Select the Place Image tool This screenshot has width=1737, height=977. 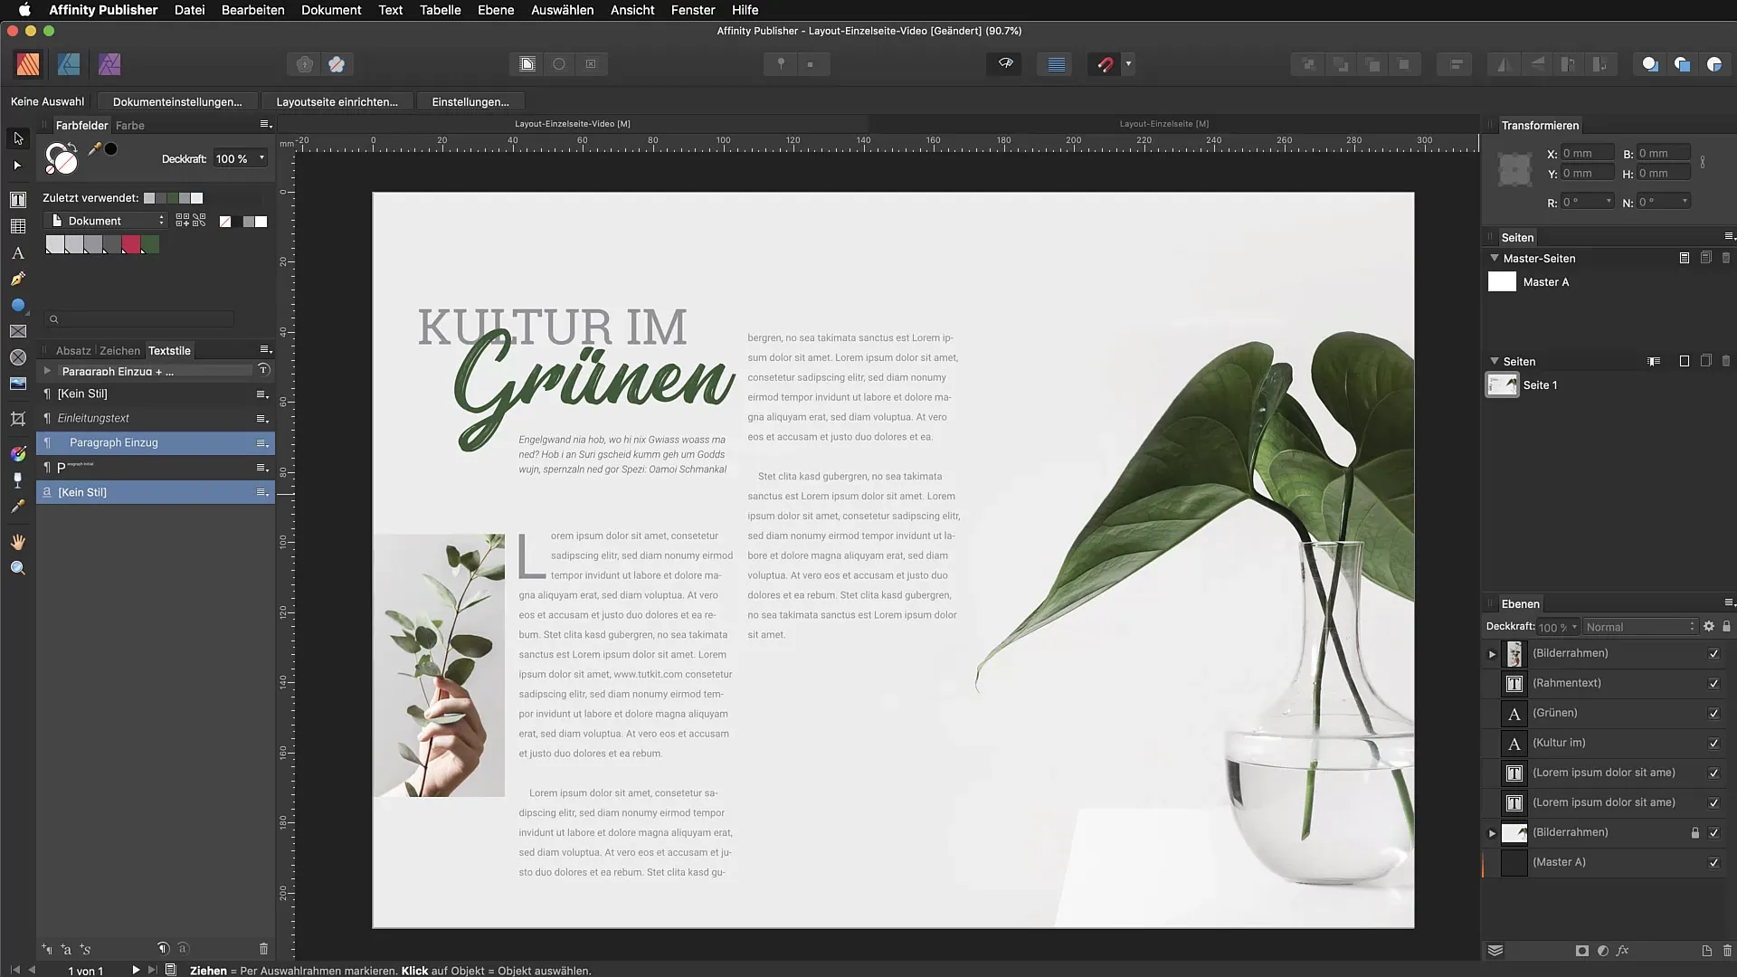18,384
